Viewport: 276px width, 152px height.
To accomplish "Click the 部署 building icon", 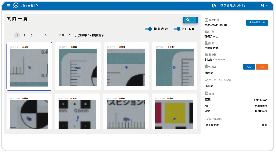I will pos(206,43).
